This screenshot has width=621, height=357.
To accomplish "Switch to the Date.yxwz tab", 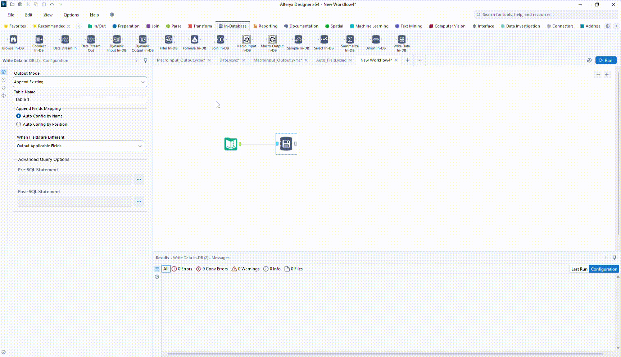I will coord(229,60).
